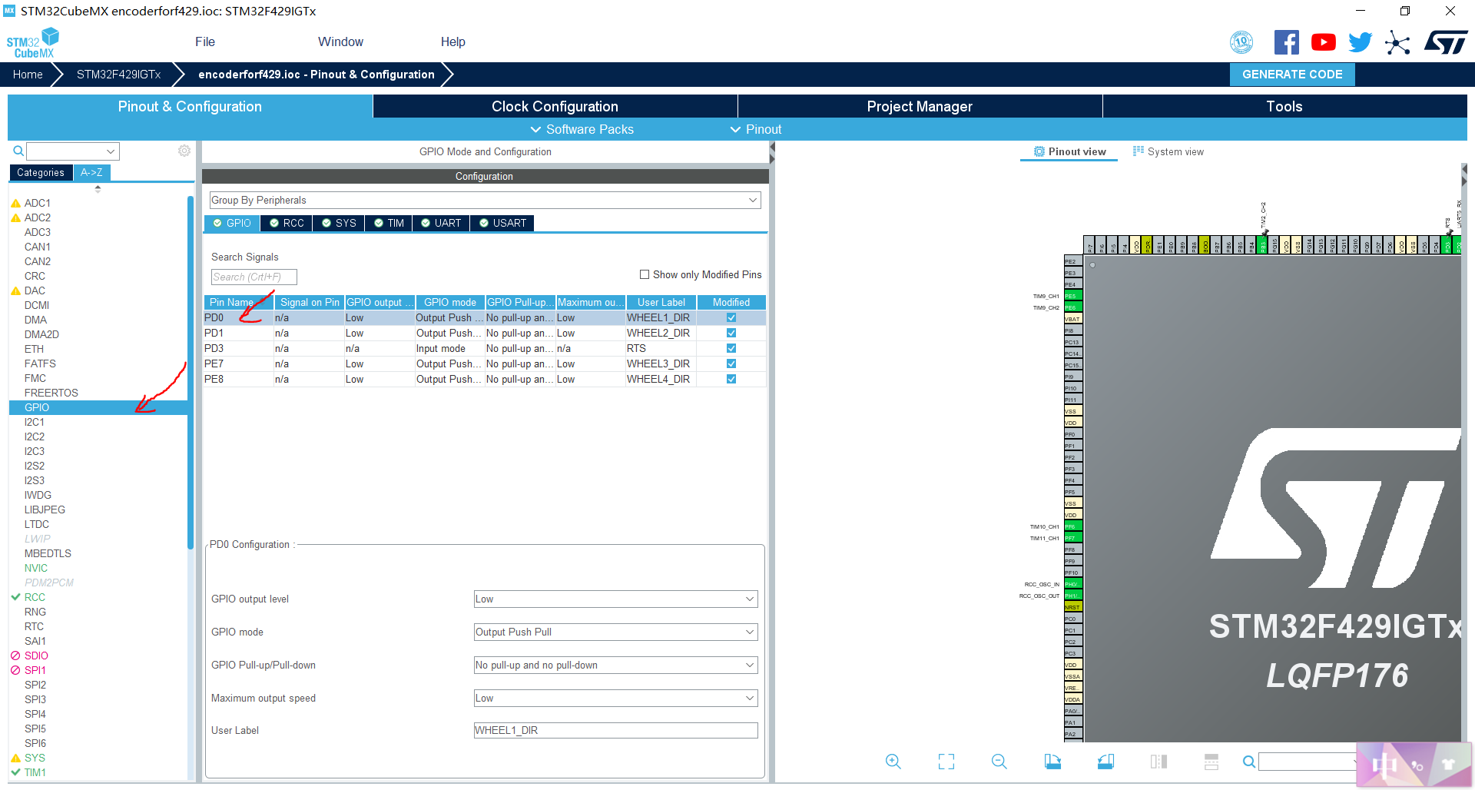Open pin search combo box below chip
Screen dimensions: 1475x790
[x=1308, y=762]
